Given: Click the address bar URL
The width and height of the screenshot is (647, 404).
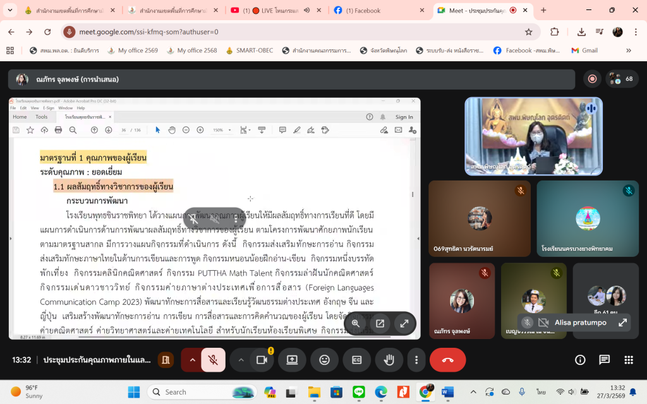Looking at the screenshot, I should point(148,32).
